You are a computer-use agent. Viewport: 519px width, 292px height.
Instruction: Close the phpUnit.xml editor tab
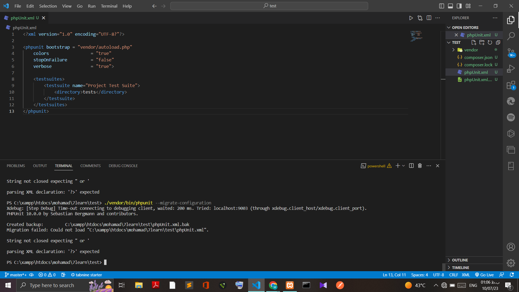[44, 18]
